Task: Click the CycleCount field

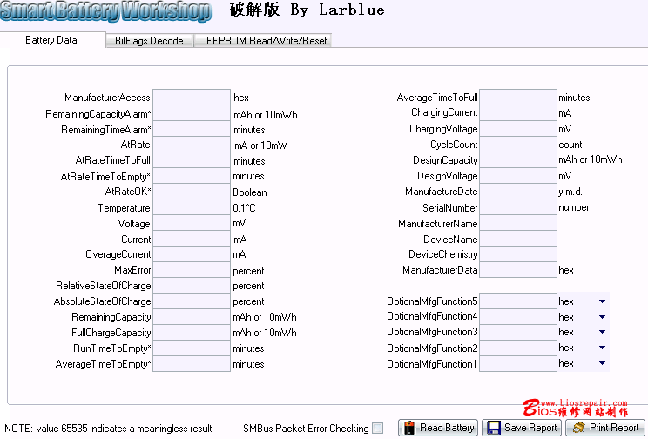Action: point(518,145)
